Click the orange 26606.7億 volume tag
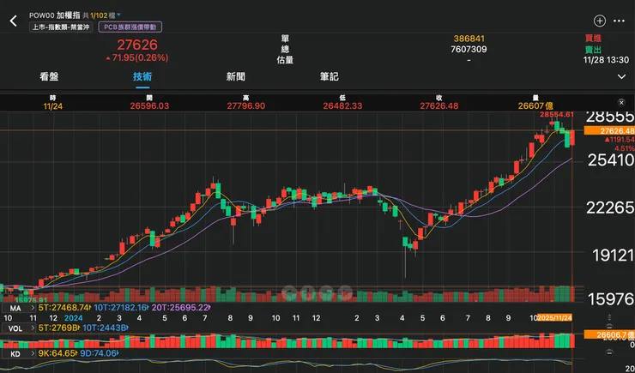This screenshot has width=635, height=373. (x=609, y=334)
